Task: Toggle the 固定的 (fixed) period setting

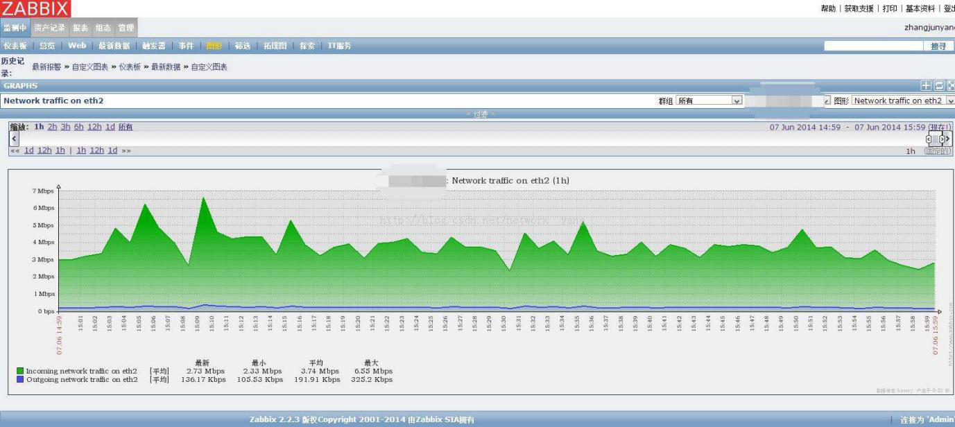Action: [x=938, y=151]
